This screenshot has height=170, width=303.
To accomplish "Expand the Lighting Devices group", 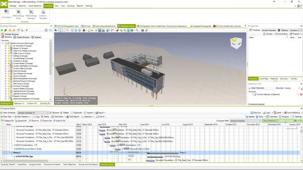I will pos(6,91).
